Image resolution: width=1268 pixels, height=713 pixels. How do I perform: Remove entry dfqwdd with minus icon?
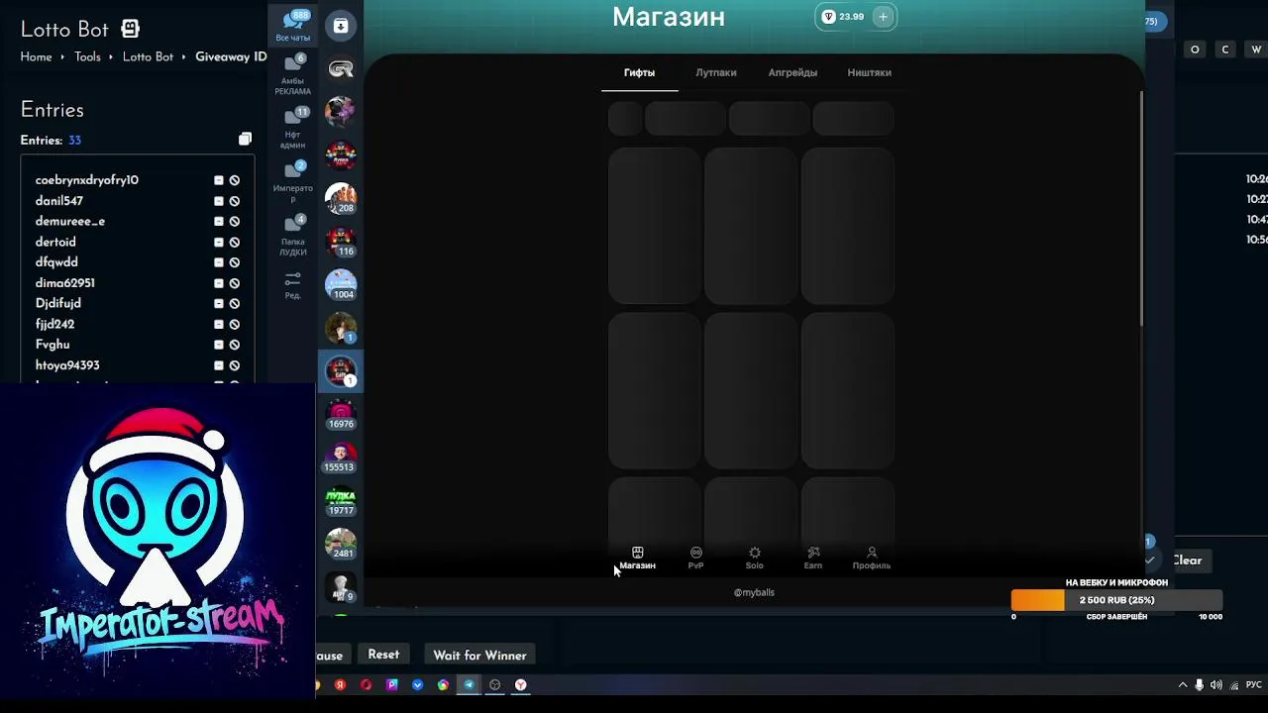(219, 262)
